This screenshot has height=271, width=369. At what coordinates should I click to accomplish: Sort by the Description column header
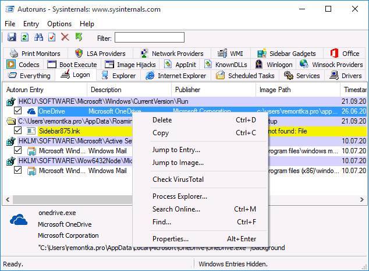pos(129,90)
